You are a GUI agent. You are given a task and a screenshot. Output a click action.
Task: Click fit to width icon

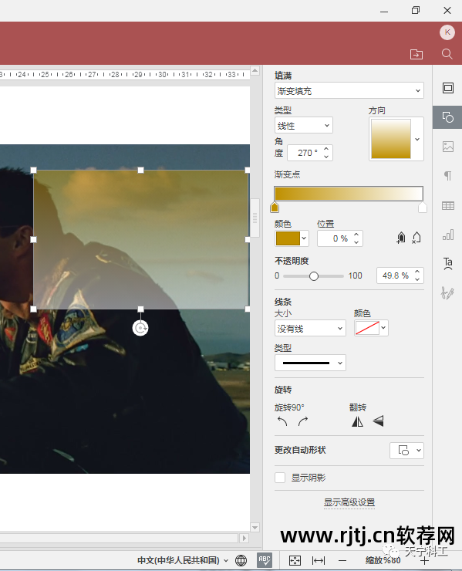tap(319, 560)
